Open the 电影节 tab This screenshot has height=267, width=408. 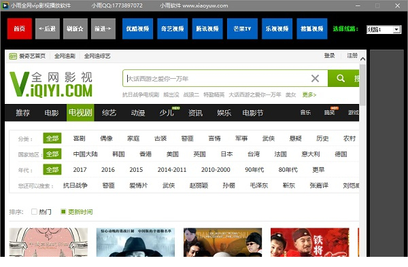253,113
